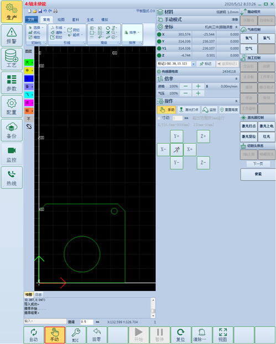Click the 视图 fullscreen view icon
This screenshot has width=276, height=344.
click(x=222, y=335)
